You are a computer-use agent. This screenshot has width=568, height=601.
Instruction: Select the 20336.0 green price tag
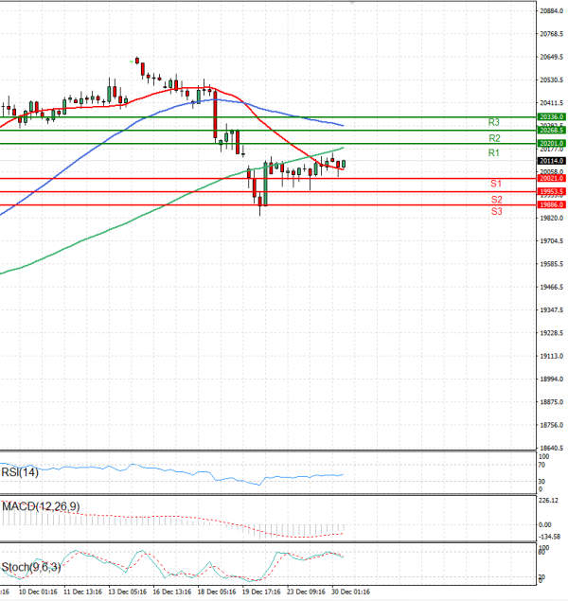tap(551, 116)
